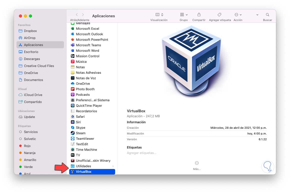Viewport: 290px width, 193px height.
Task: Open Escritorio in the sidebar
Action: click(x=40, y=52)
